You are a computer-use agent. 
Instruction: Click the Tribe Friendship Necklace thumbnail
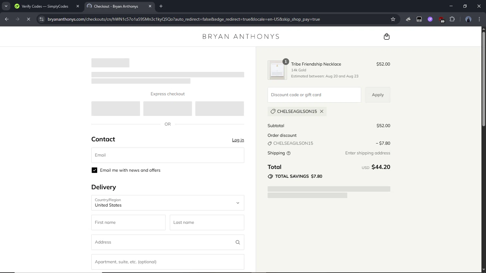[277, 70]
